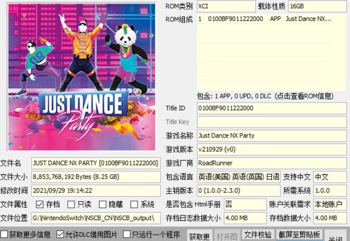Click the 主钥版本 field 0 (1.0.0-2.3.0)

click(x=239, y=191)
